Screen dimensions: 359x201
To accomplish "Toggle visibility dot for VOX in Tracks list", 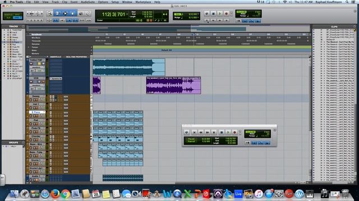I will click(4, 35).
